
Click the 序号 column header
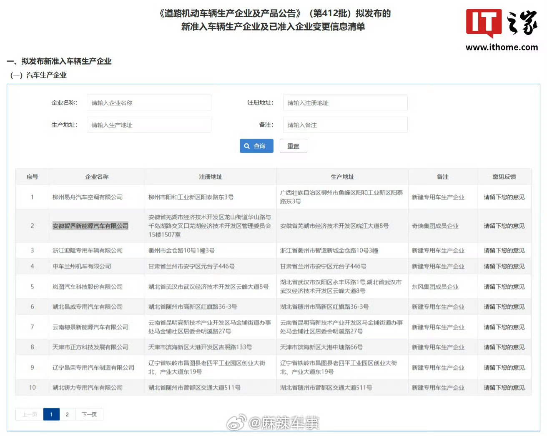[32, 177]
